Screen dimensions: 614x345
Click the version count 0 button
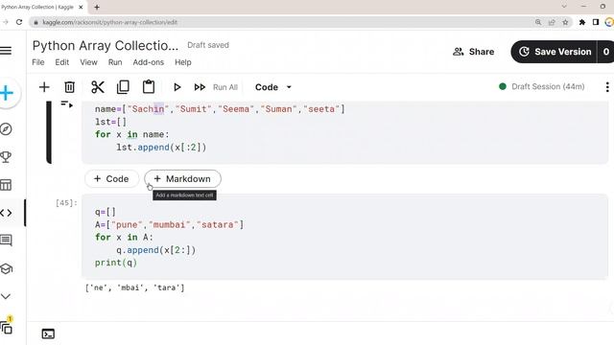(x=605, y=52)
